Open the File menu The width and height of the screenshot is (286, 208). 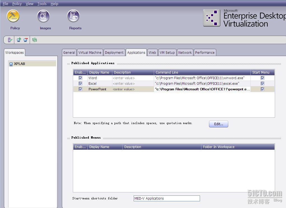6,4
